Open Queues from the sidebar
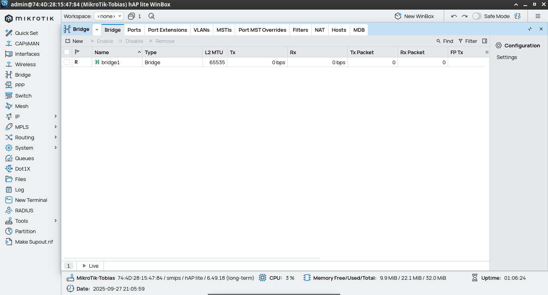Image resolution: width=548 pixels, height=295 pixels. point(24,158)
